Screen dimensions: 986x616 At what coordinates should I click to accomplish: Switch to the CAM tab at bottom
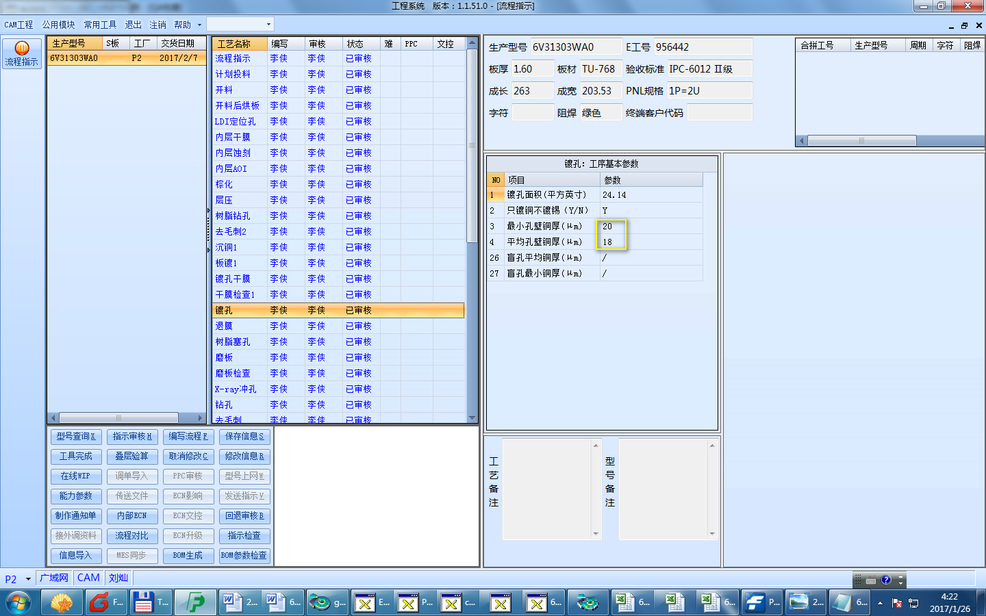click(x=88, y=578)
